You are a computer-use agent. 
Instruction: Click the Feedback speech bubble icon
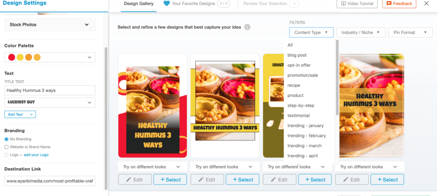tap(389, 3)
